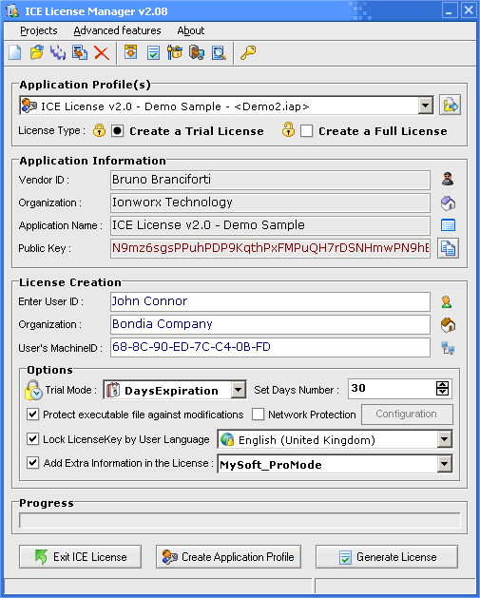Open the Trial Mode DaysExpiration dropdown

(239, 390)
